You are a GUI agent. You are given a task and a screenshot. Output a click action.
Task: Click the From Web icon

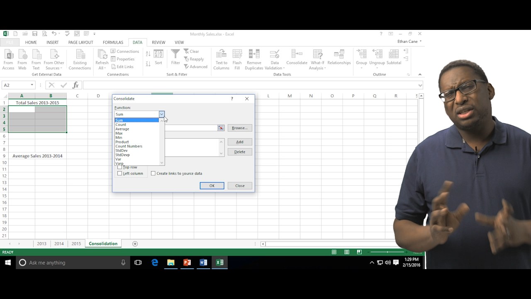[22, 59]
